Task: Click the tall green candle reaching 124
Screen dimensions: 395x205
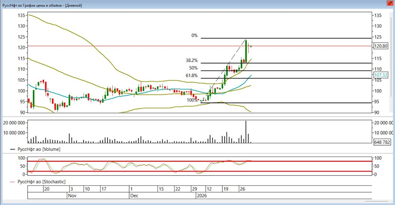Action: coord(246,51)
